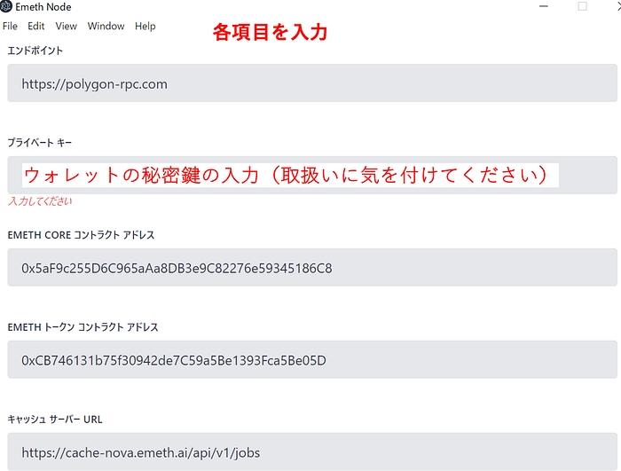
Task: Open the File menu
Action: click(10, 27)
